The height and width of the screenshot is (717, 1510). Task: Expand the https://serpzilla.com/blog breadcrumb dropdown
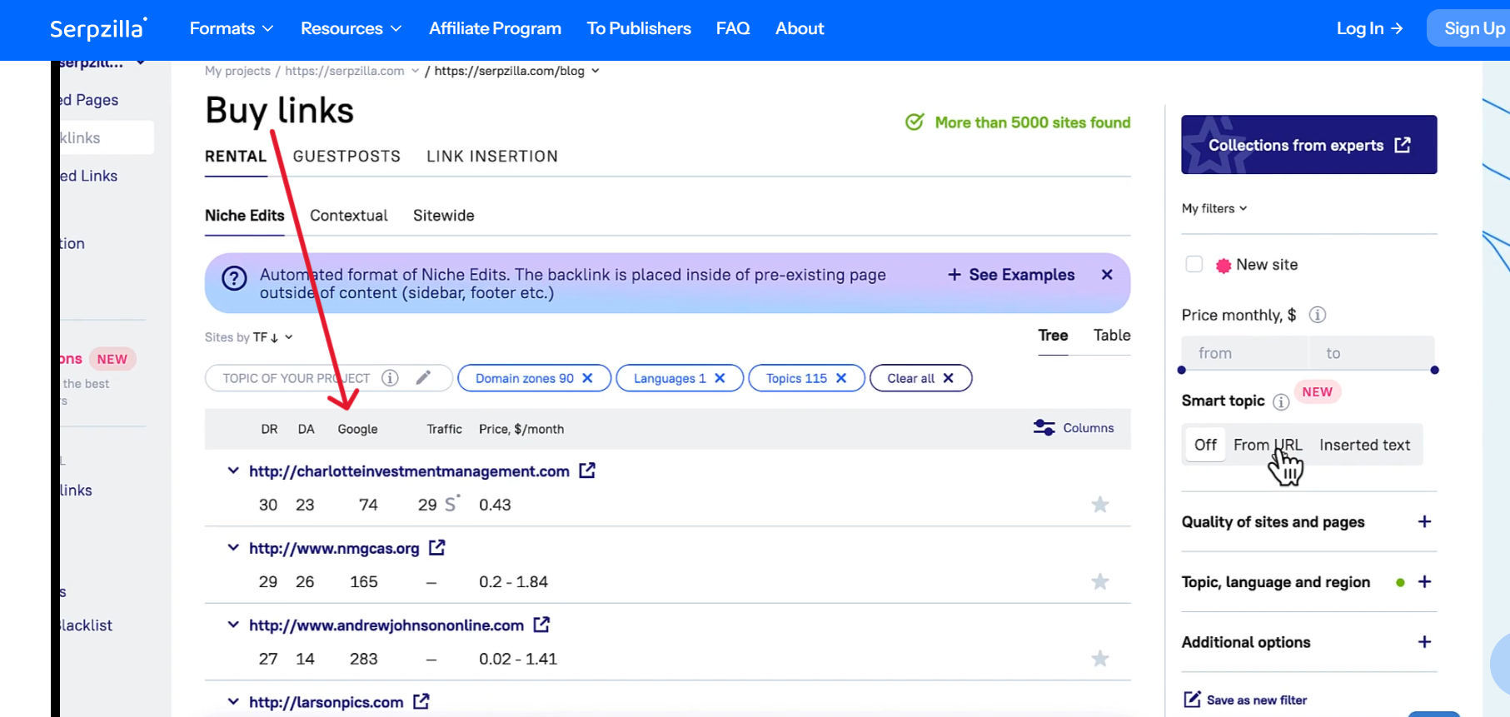tap(596, 71)
